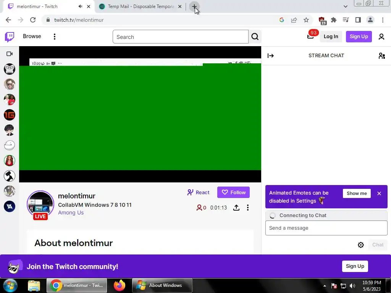Mute the Twitch tab via speaker icon
Screen dimensions: 391x293
click(x=80, y=6)
